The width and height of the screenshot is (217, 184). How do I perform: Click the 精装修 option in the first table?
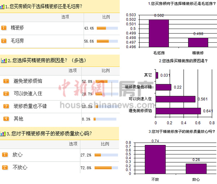pos(17,28)
